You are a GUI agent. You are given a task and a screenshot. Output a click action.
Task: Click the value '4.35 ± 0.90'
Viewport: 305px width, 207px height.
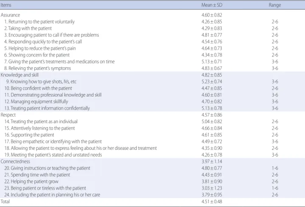[212, 148]
